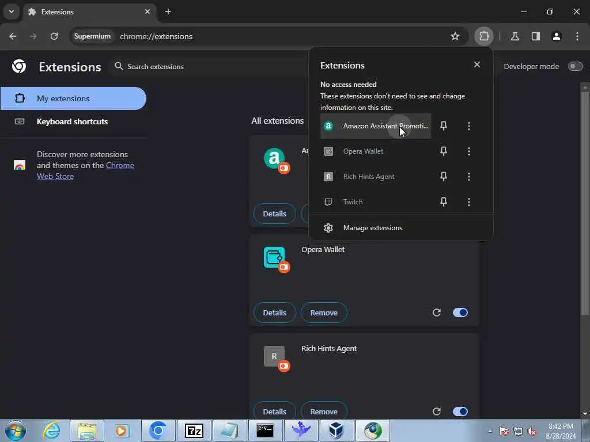Click the muted volume tray icon
Screen dimensions: 590x442
[532, 432]
